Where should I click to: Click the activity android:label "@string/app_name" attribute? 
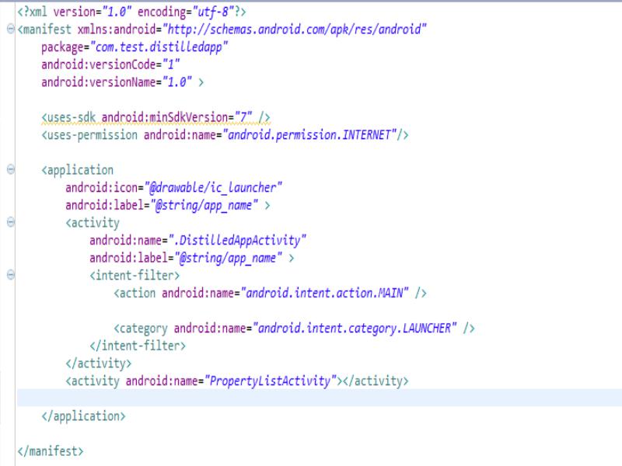(x=186, y=258)
